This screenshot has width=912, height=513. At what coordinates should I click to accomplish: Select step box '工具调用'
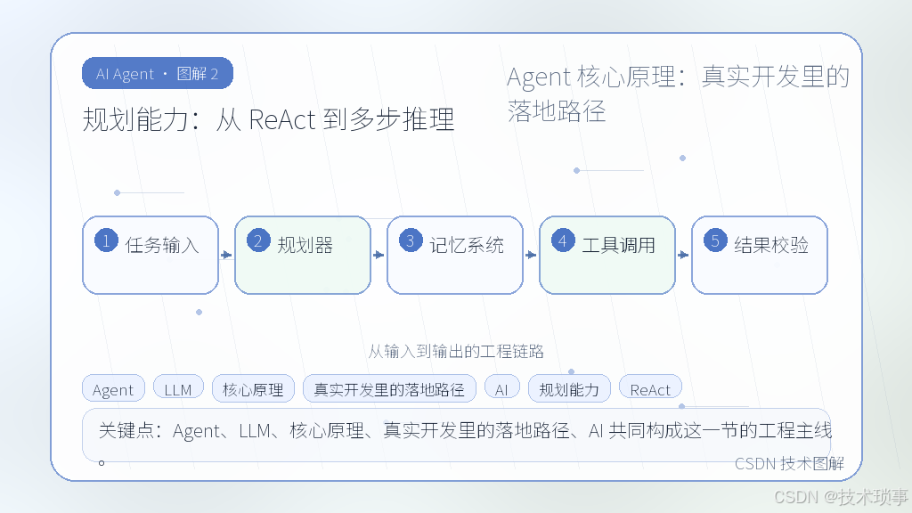pyautogui.click(x=607, y=255)
